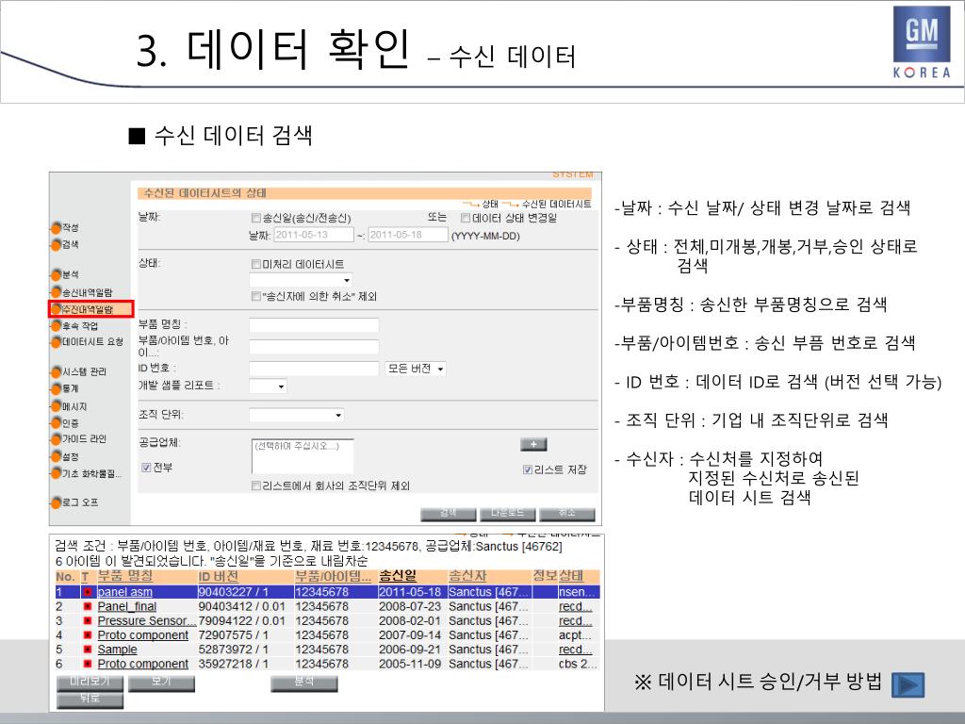Click the orange bullet beside 시스템 관리
The image size is (965, 724).
click(x=56, y=371)
